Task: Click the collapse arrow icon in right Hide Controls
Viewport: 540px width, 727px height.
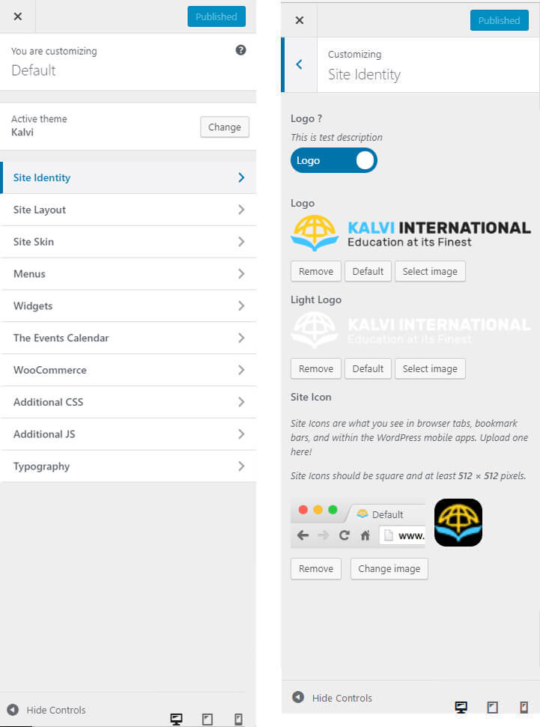Action: click(298, 697)
